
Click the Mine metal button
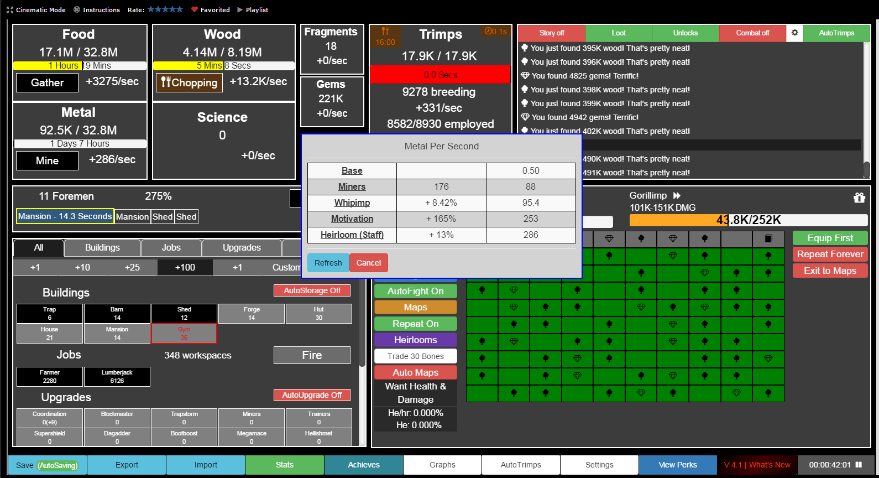pyautogui.click(x=48, y=160)
